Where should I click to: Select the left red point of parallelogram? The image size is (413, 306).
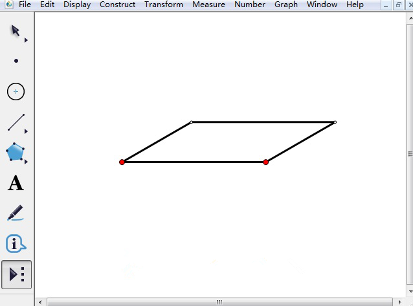point(122,162)
